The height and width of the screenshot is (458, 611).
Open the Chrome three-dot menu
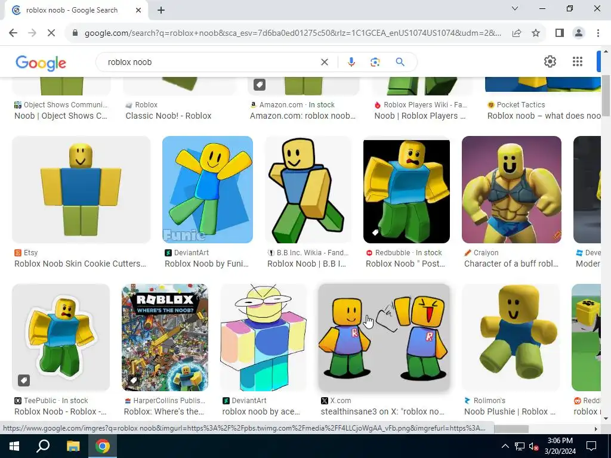point(598,33)
